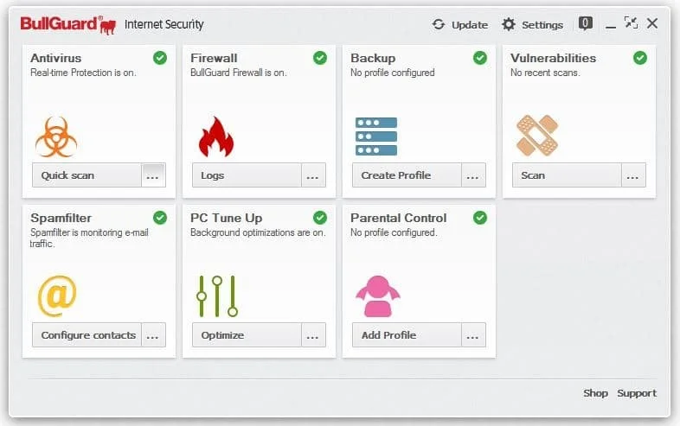Viewport: 680px width, 426px height.
Task: Click the green status checkmark on Firewall
Action: click(320, 58)
